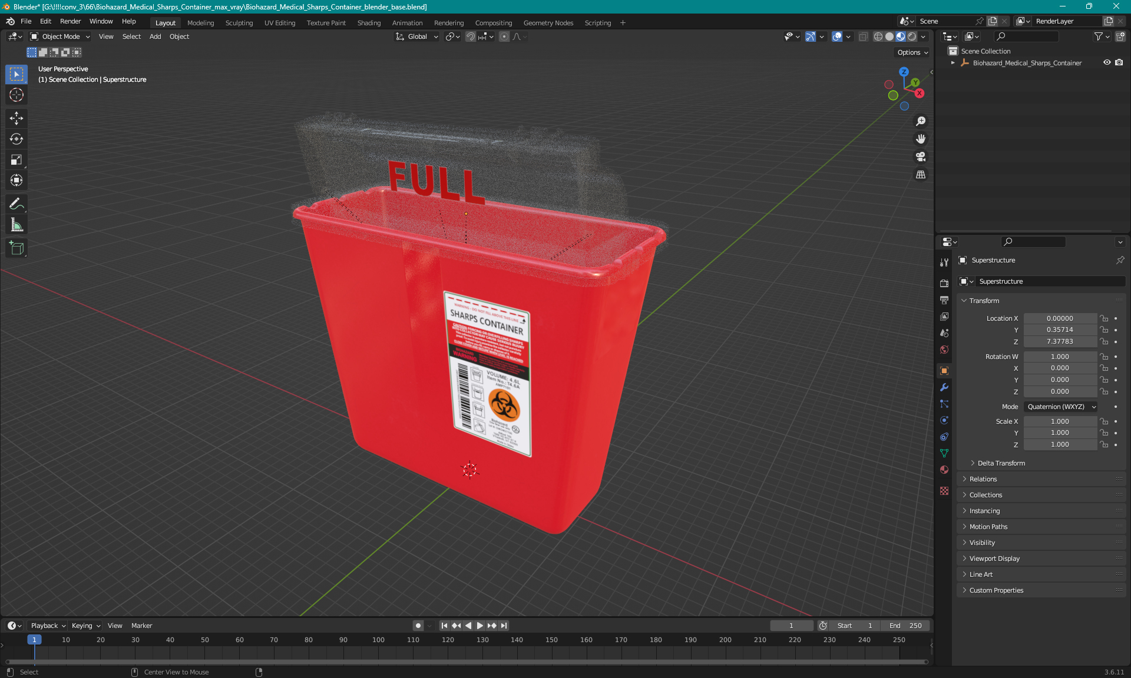Open the Particles properties tab
This screenshot has width=1131, height=678.
coord(944,404)
